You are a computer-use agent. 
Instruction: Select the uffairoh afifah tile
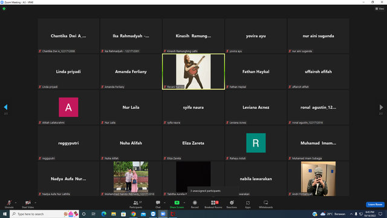point(318,71)
